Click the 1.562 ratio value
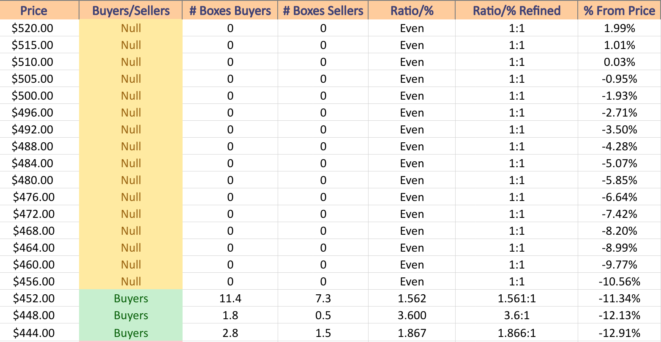 coord(412,299)
